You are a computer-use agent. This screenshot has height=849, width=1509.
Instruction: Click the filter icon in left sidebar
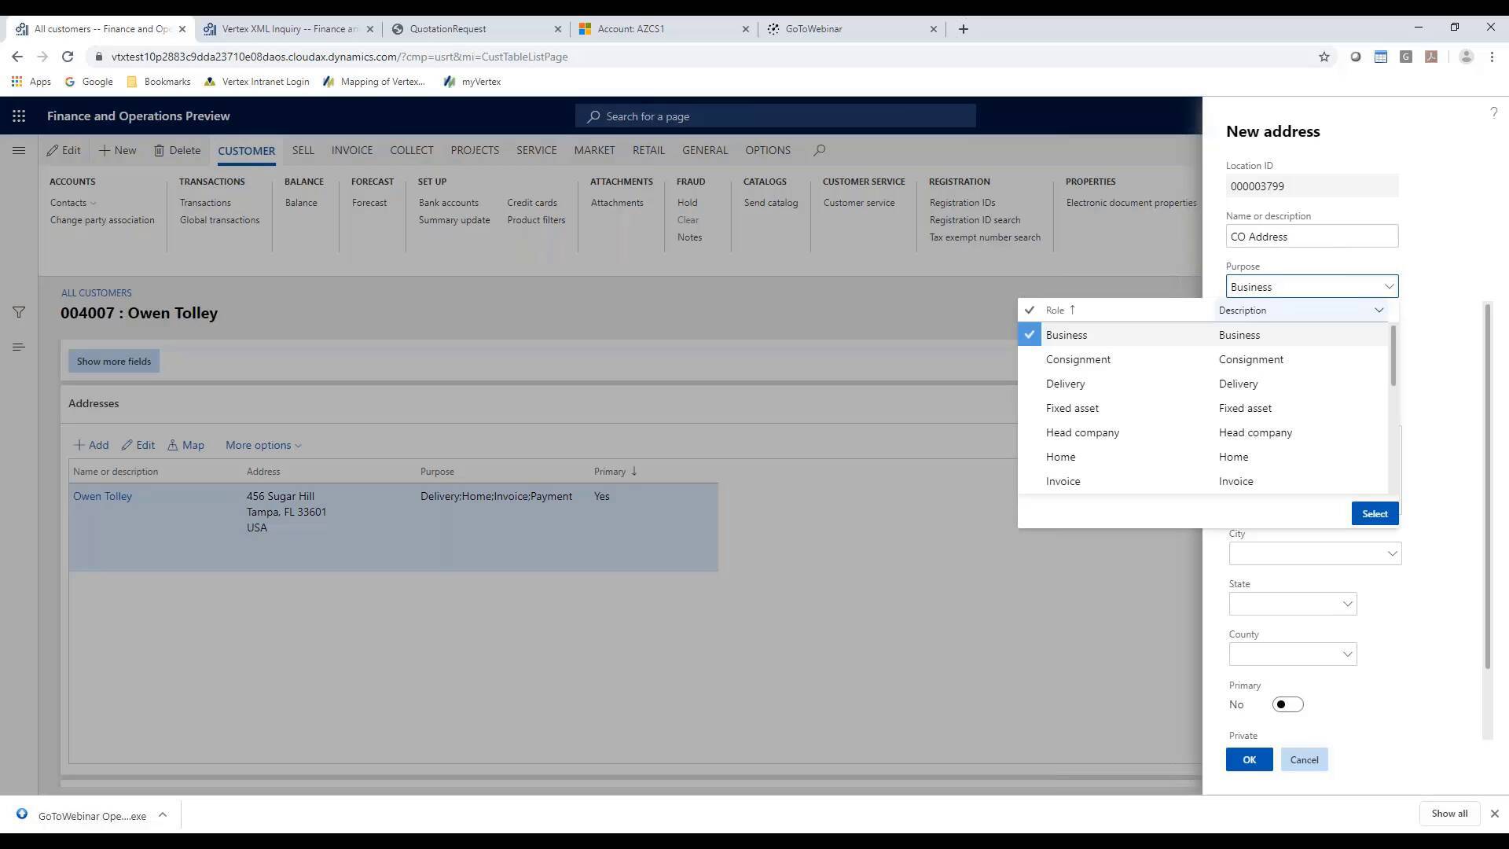pyautogui.click(x=19, y=312)
